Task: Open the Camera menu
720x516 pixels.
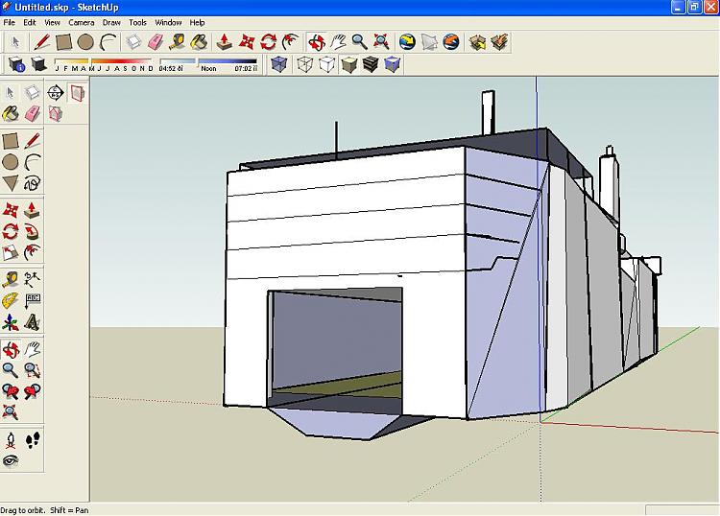Action: click(82, 22)
